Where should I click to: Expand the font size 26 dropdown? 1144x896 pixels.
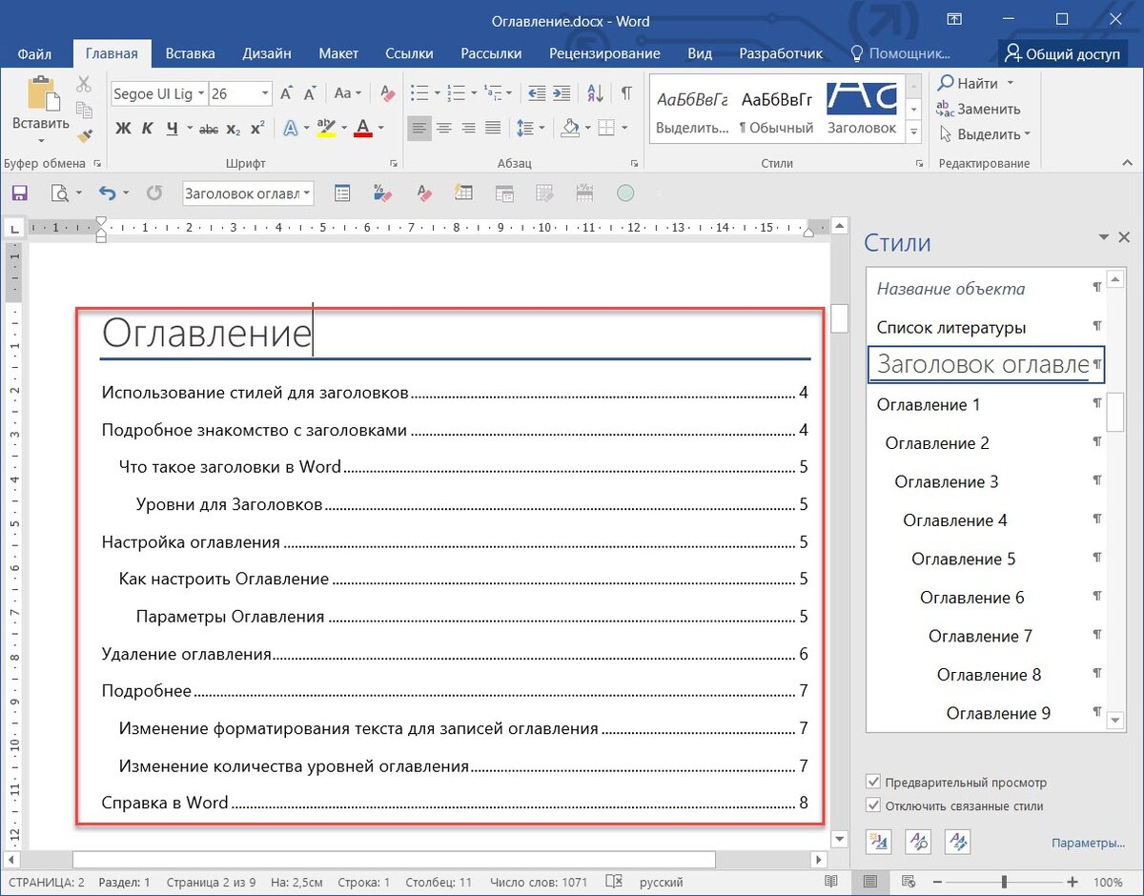coord(265,93)
